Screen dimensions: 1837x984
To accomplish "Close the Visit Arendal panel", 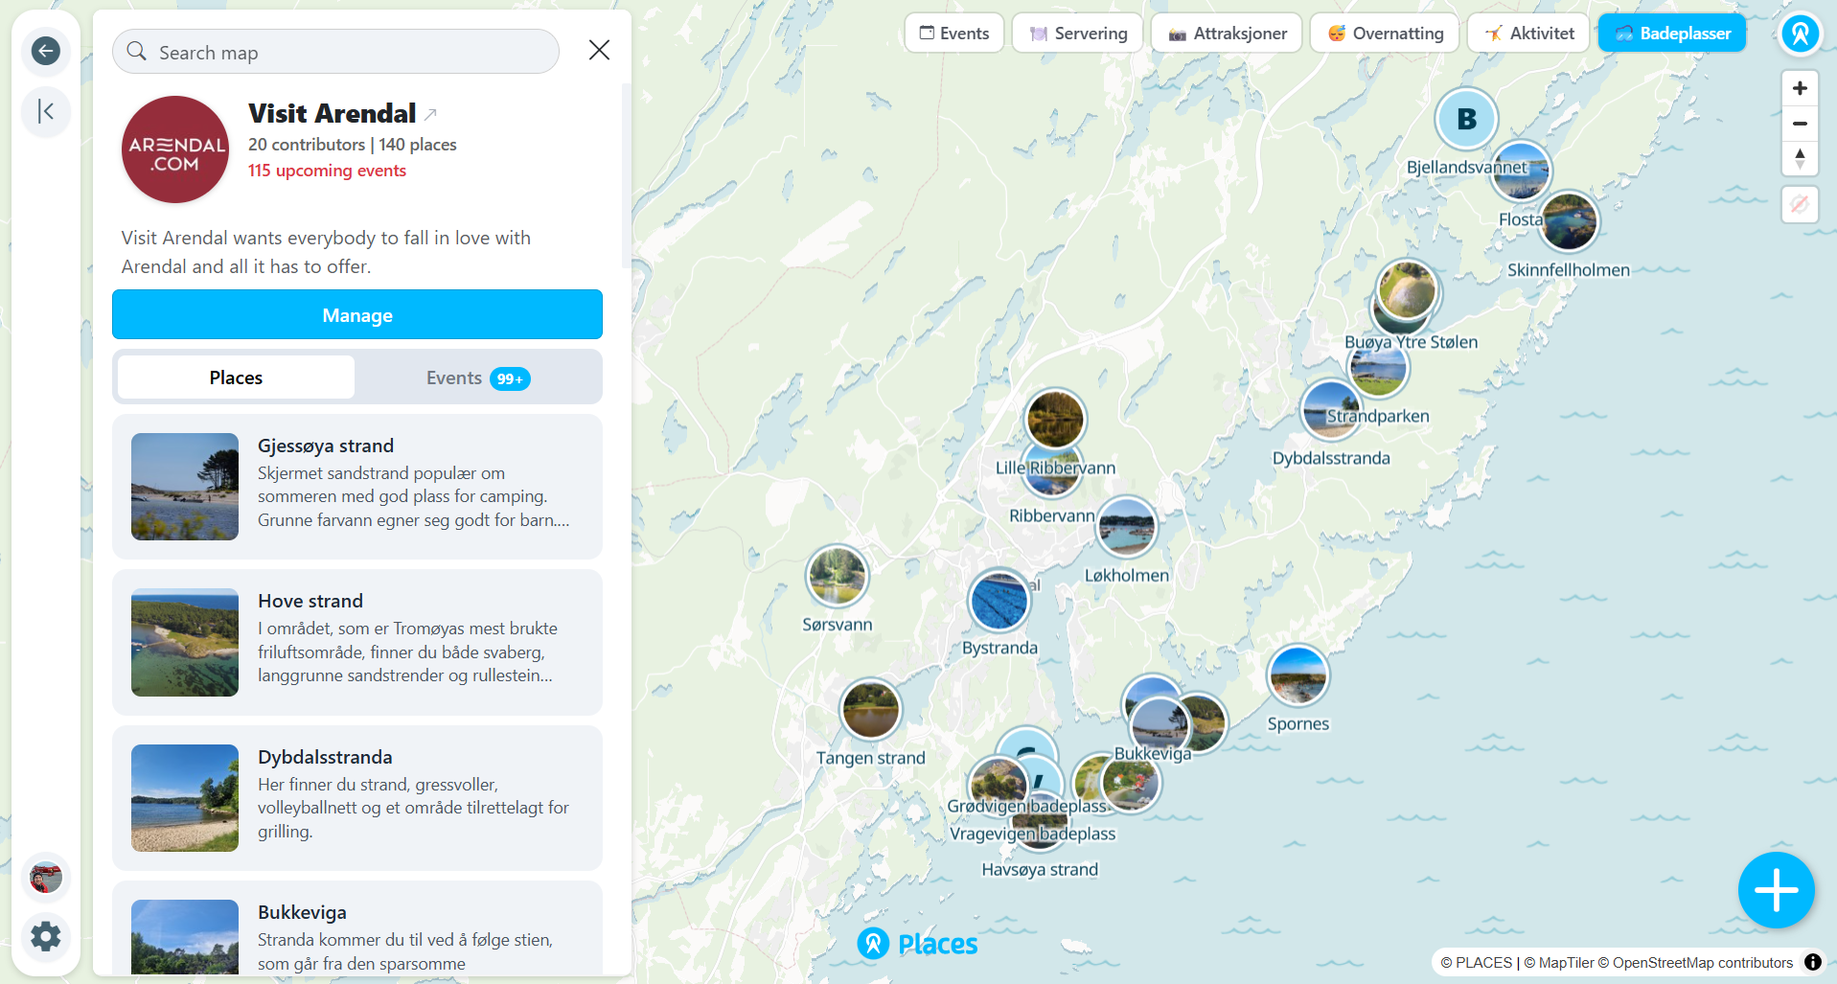I will [x=599, y=50].
